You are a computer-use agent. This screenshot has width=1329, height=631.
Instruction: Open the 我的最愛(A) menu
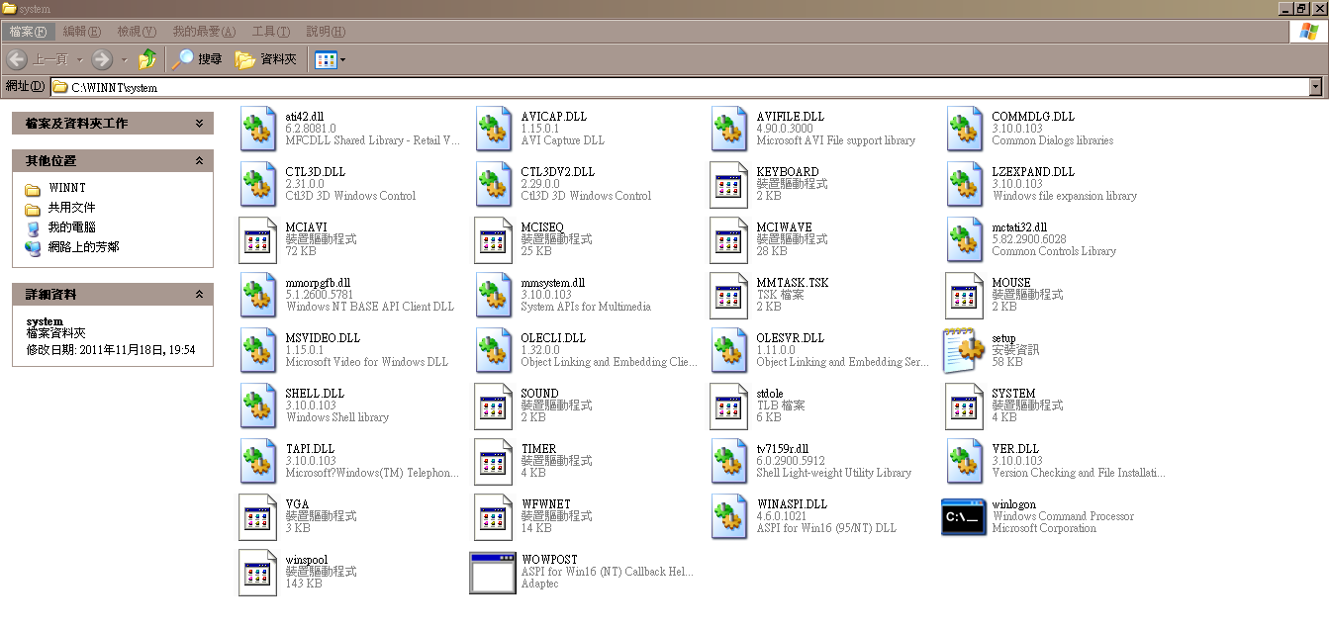coord(204,32)
